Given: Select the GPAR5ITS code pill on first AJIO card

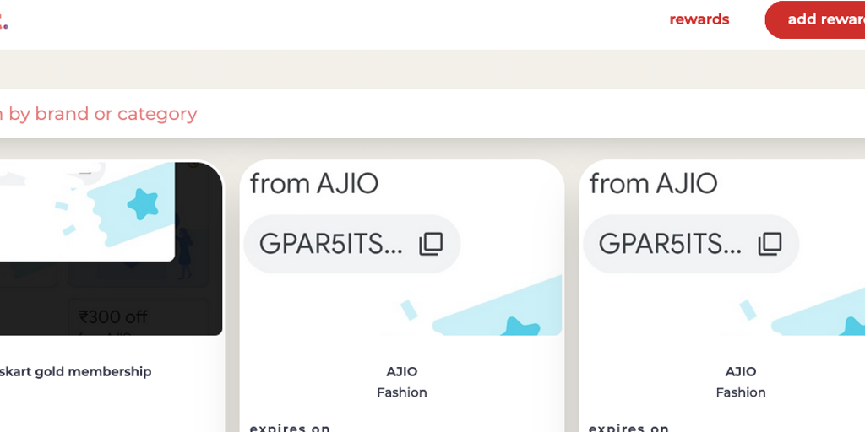Looking at the screenshot, I should [x=331, y=244].
